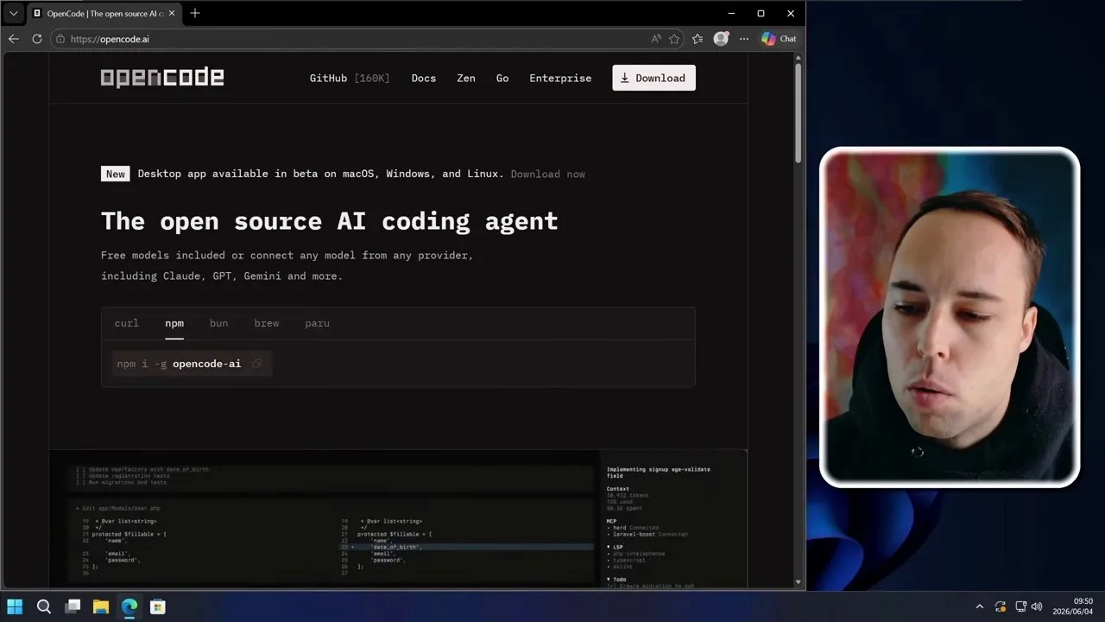The width and height of the screenshot is (1105, 622).
Task: Add page to favorites star icon
Action: point(674,39)
